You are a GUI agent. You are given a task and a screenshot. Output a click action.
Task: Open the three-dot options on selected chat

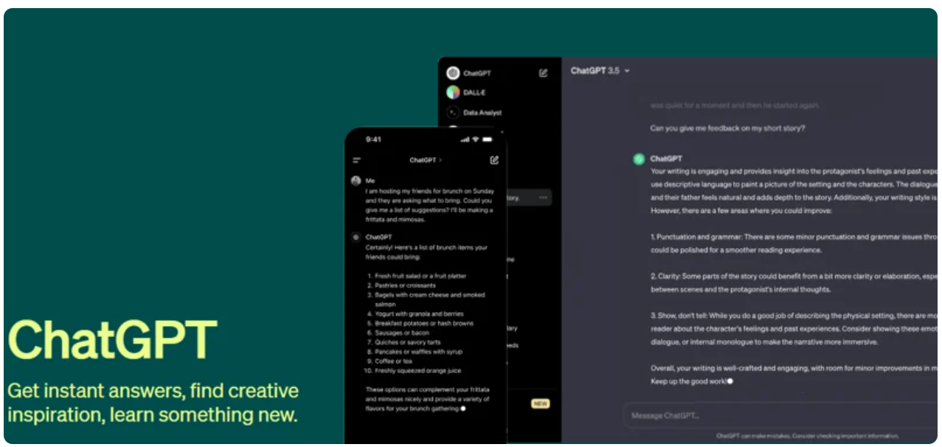coord(544,198)
